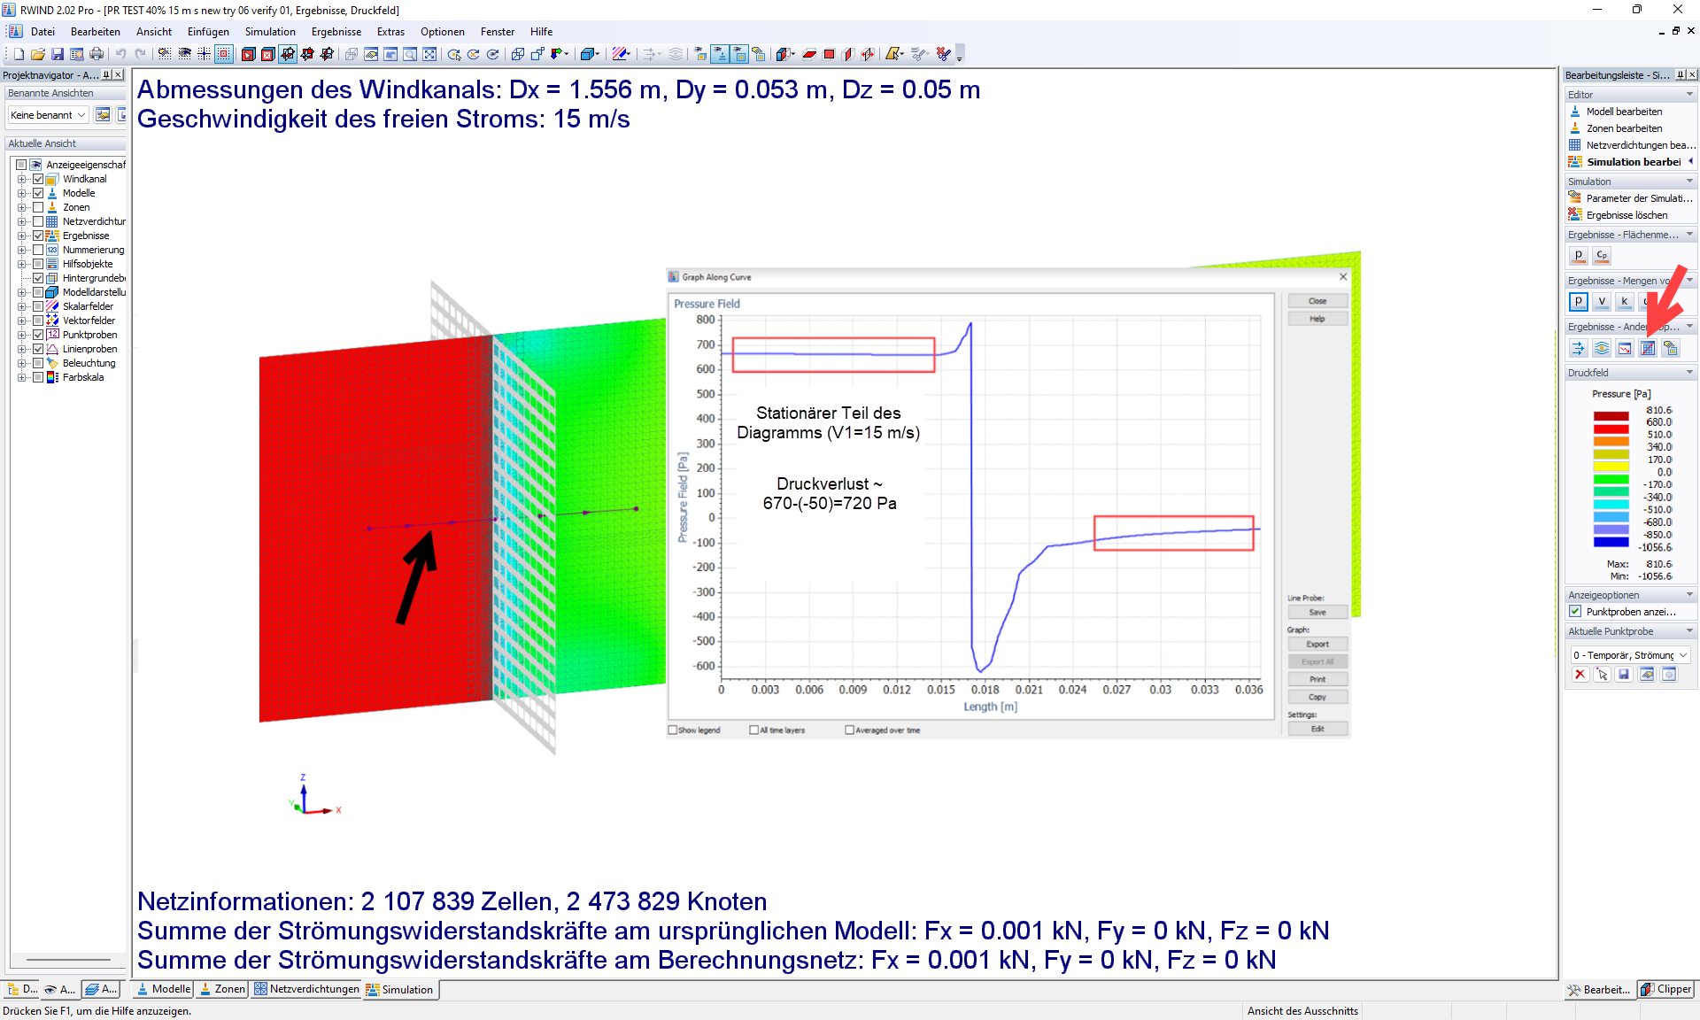This screenshot has width=1700, height=1020.
Task: Toggle the Zonen visibility checkbox
Action: (x=38, y=207)
